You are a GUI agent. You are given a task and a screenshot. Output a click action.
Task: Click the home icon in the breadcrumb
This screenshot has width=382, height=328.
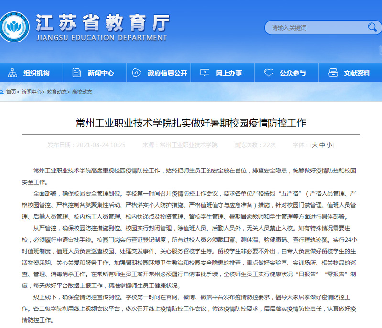[2, 92]
